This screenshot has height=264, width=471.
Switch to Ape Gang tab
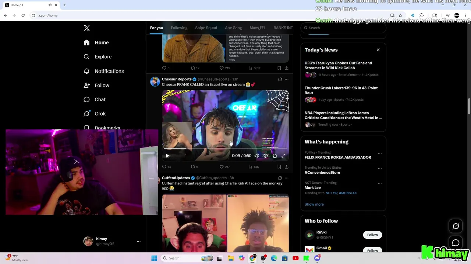point(233,28)
